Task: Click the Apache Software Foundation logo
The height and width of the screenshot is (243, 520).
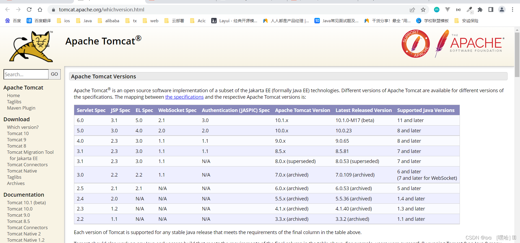Action: click(470, 43)
